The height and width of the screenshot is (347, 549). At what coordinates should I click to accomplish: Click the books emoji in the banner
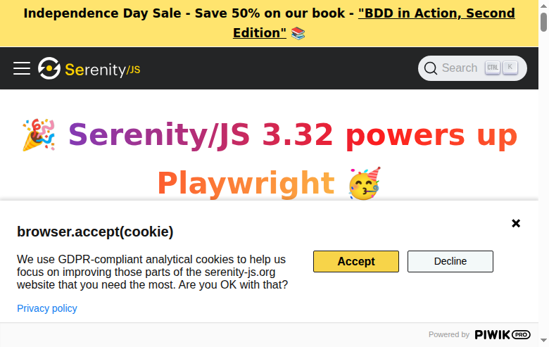[298, 33]
